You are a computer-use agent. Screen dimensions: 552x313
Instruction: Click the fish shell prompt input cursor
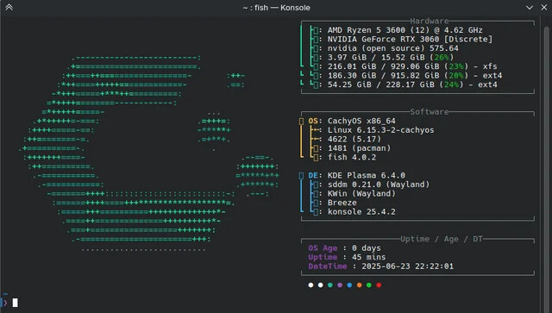16,303
